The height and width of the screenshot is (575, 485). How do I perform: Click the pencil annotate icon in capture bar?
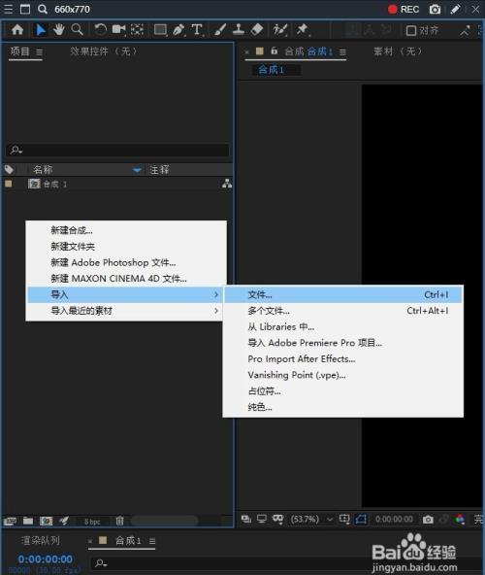455,9
